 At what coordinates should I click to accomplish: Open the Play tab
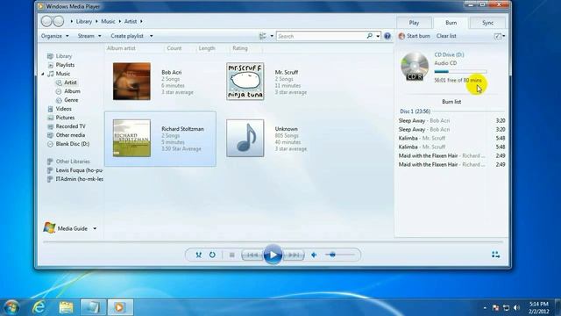(414, 23)
